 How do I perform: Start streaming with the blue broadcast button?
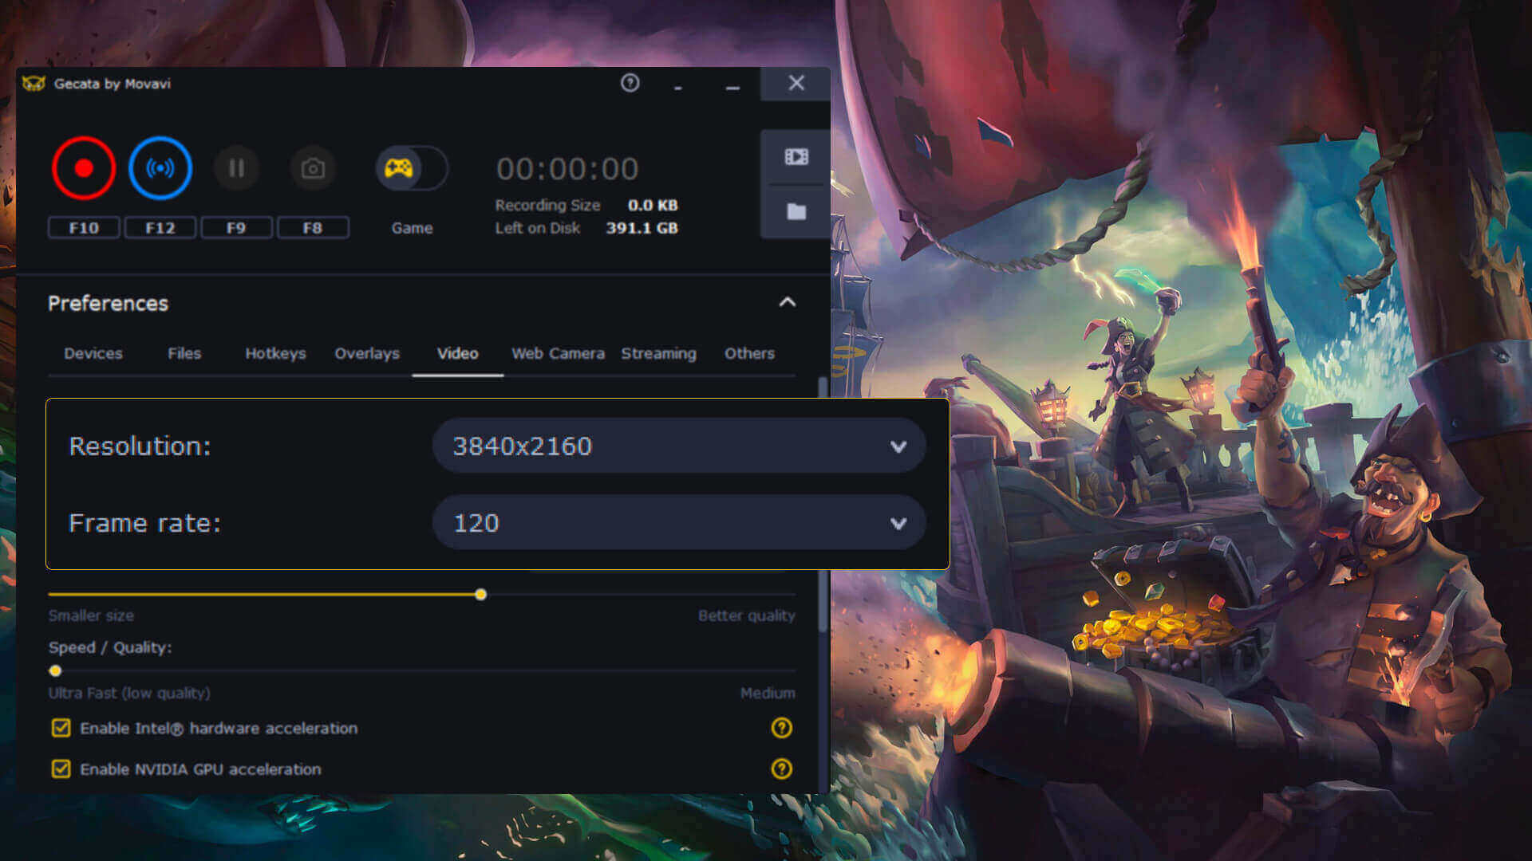(160, 168)
